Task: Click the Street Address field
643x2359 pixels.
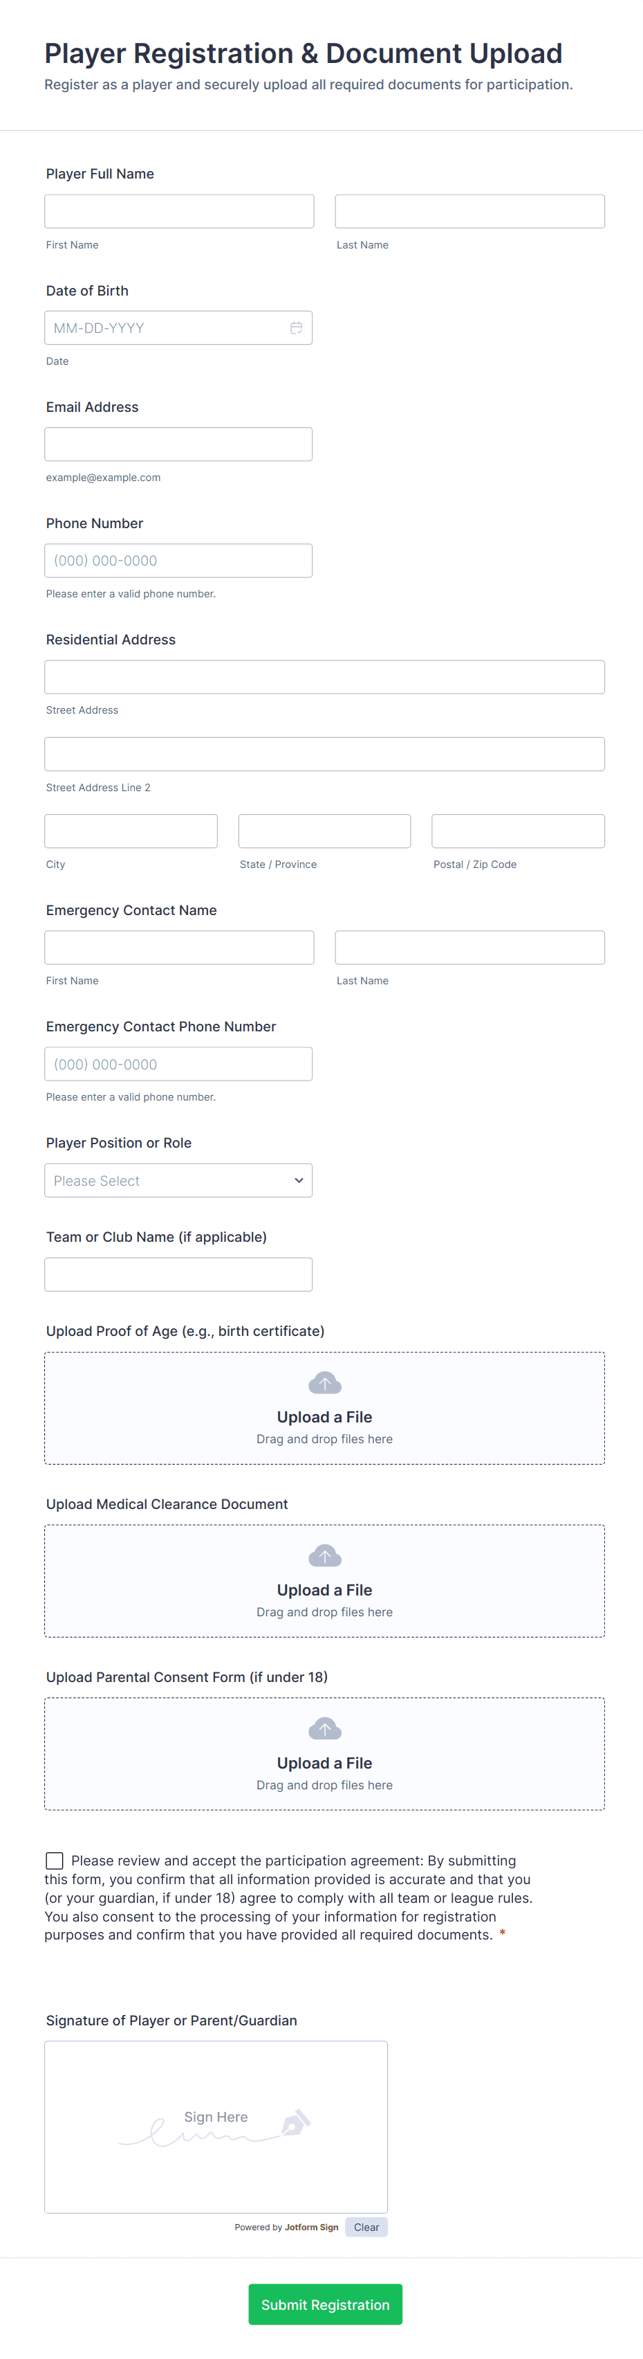Action: point(325,677)
